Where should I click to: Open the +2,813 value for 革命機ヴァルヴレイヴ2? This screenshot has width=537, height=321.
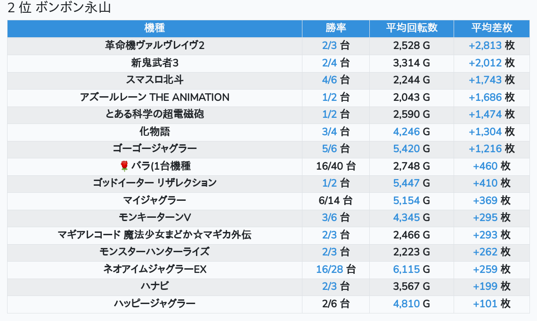[x=485, y=46]
